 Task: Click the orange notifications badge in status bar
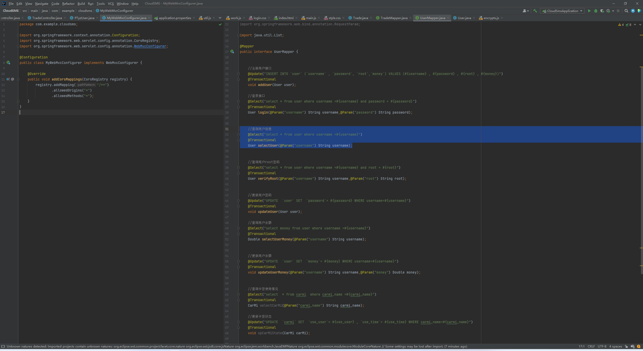(x=639, y=346)
